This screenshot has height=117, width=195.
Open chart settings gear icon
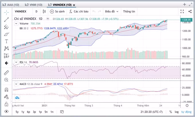187,106
